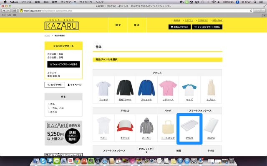Screen dimensions: 267x166
Task: Open the Top Sites grid icon
Action: pyautogui.click(x=15, y=15)
